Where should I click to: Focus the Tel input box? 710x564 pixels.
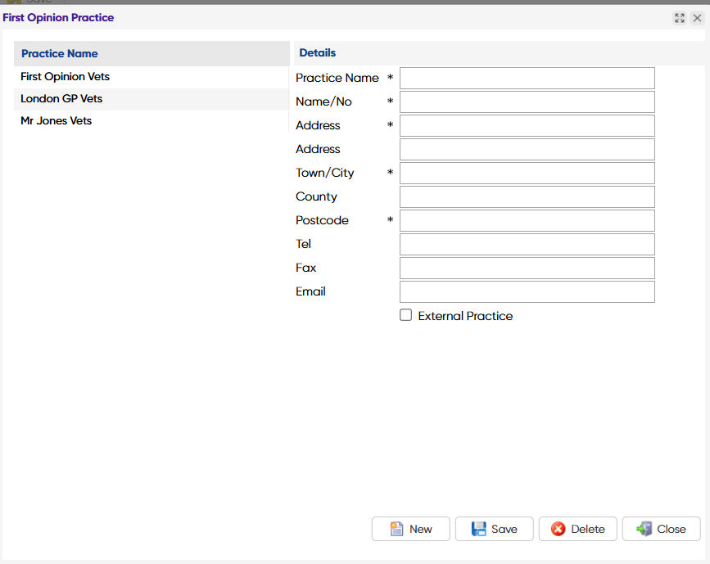[527, 244]
